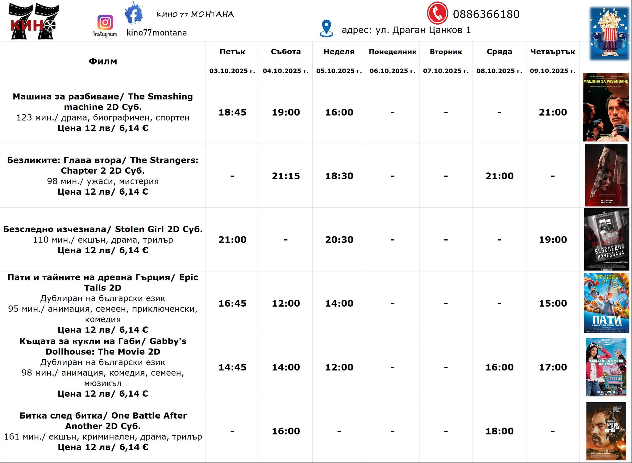Open the Epic Tails poster thumbnail
This screenshot has width=632, height=463.
click(606, 303)
